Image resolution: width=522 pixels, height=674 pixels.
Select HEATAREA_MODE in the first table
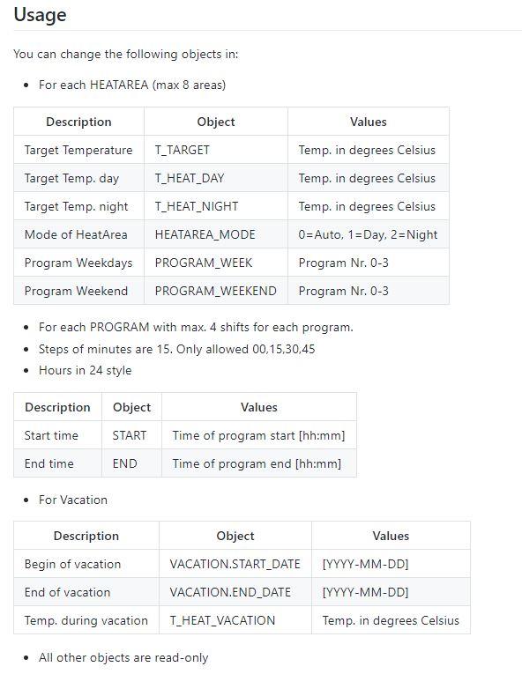tap(205, 234)
